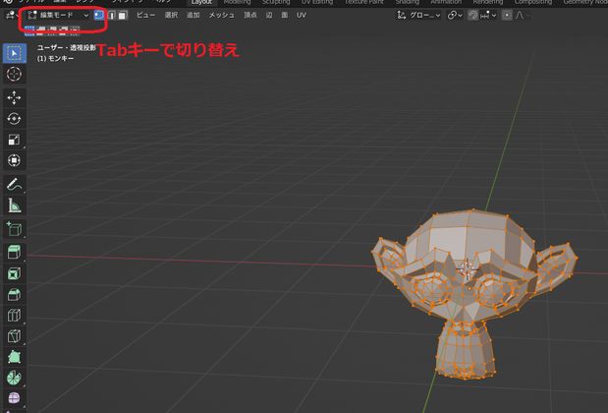Enable face select mode

[123, 15]
